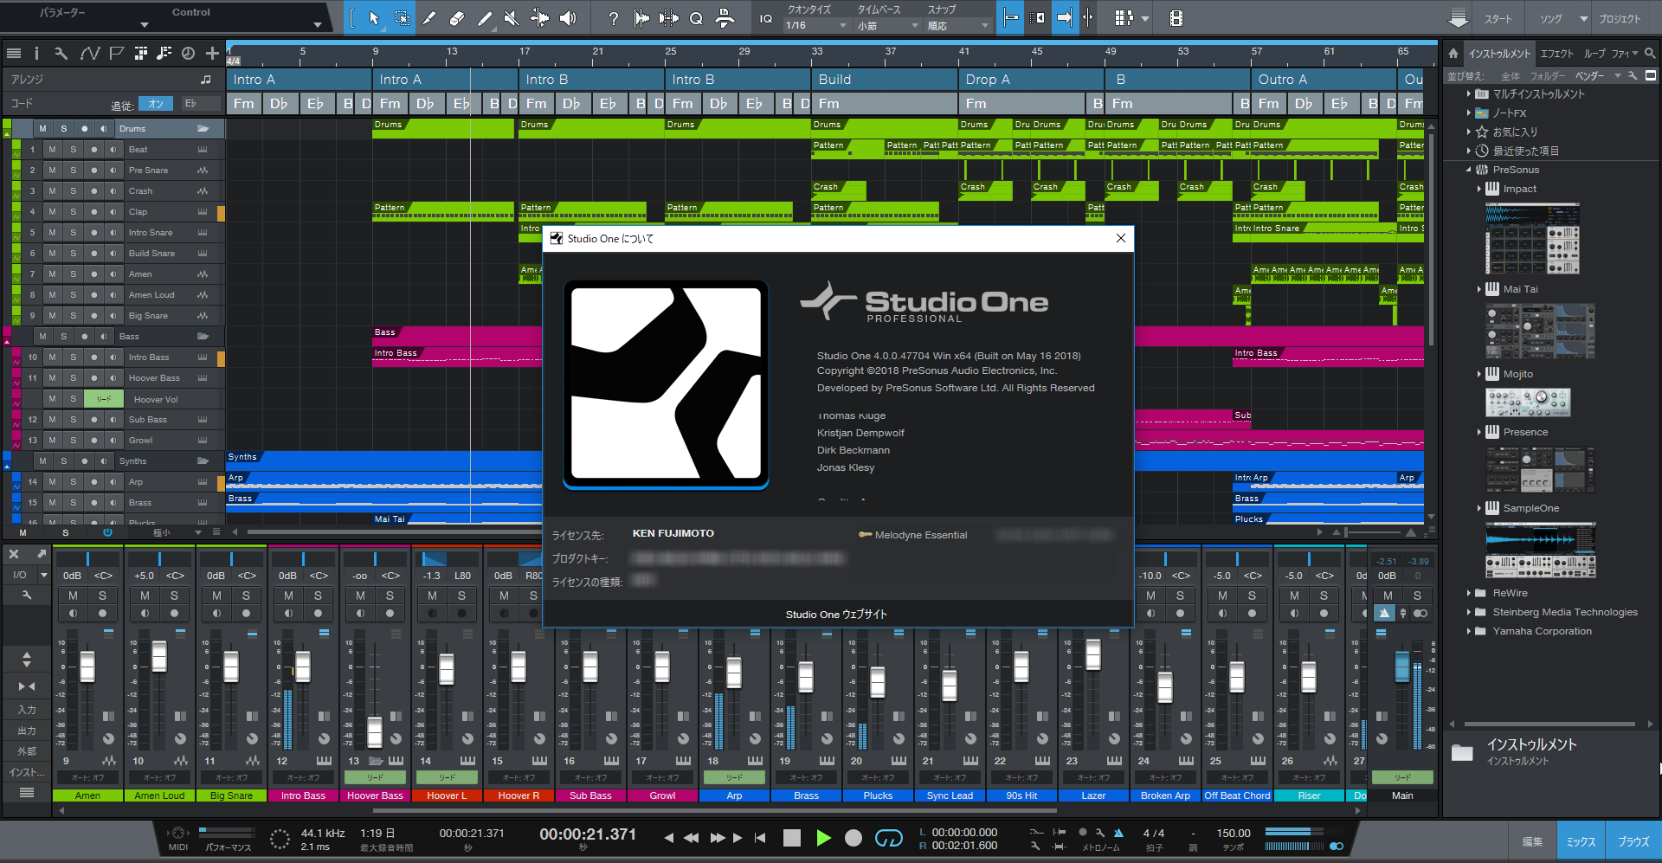Collapse the PreSonus instrument folder
Screen dimensions: 1662x863
coord(1469,170)
